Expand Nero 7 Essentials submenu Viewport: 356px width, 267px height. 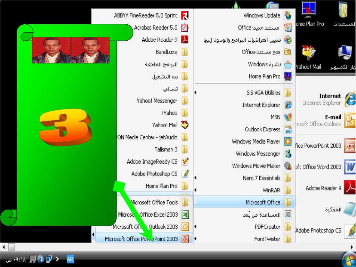coord(195,178)
